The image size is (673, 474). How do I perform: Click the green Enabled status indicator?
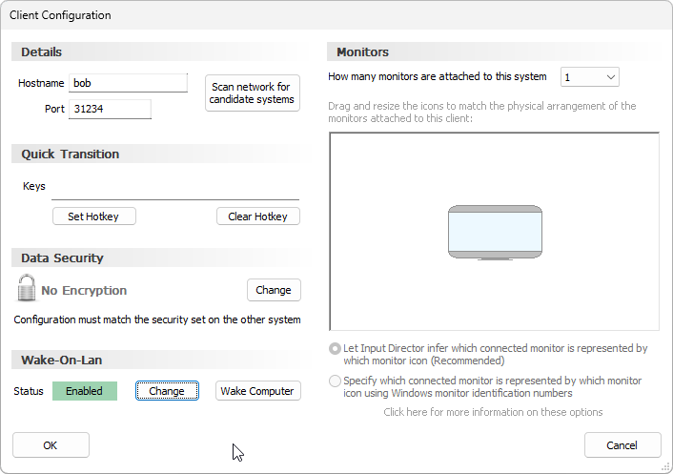(x=84, y=391)
